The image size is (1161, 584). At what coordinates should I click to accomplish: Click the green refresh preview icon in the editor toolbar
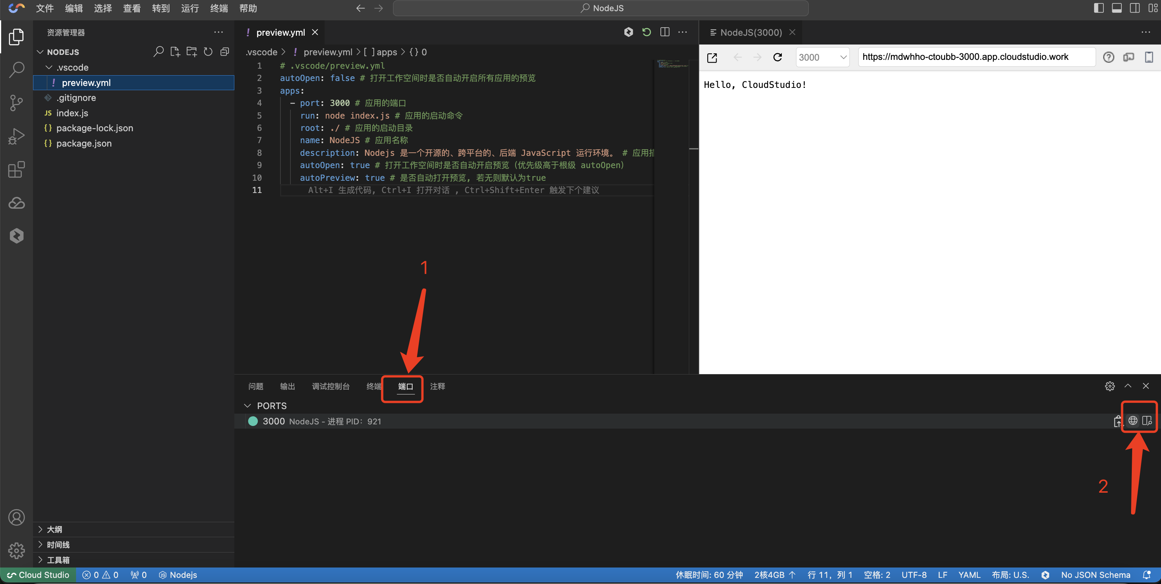click(646, 32)
